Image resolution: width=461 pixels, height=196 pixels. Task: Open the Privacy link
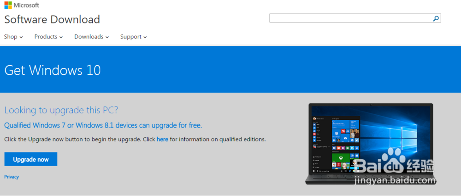(x=12, y=177)
